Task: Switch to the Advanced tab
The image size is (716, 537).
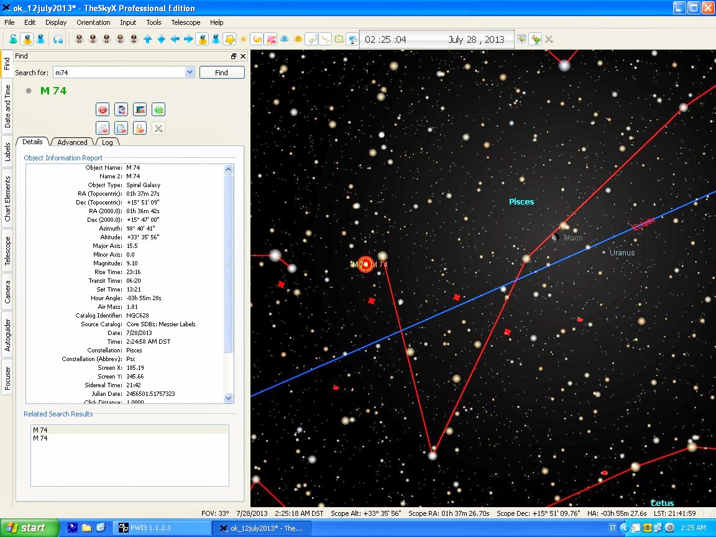Action: tap(72, 142)
